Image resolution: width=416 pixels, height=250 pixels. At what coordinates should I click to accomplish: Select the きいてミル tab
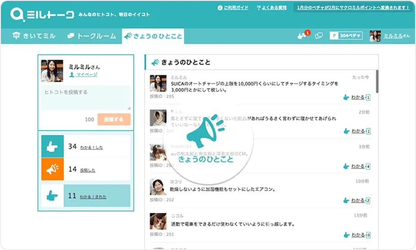tap(35, 36)
